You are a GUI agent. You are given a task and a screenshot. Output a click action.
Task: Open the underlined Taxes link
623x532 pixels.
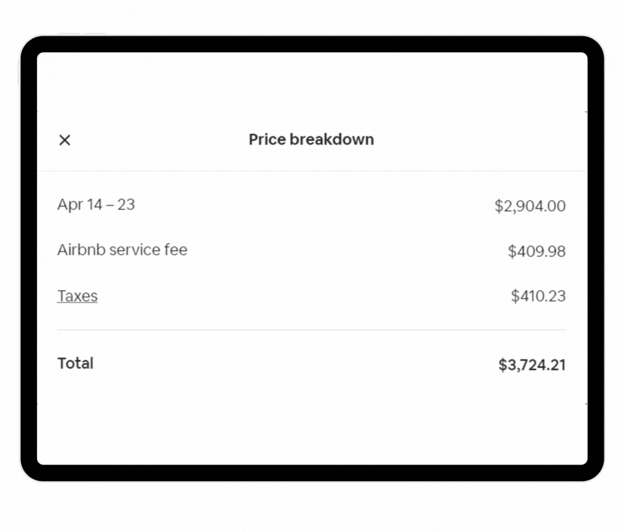77,296
